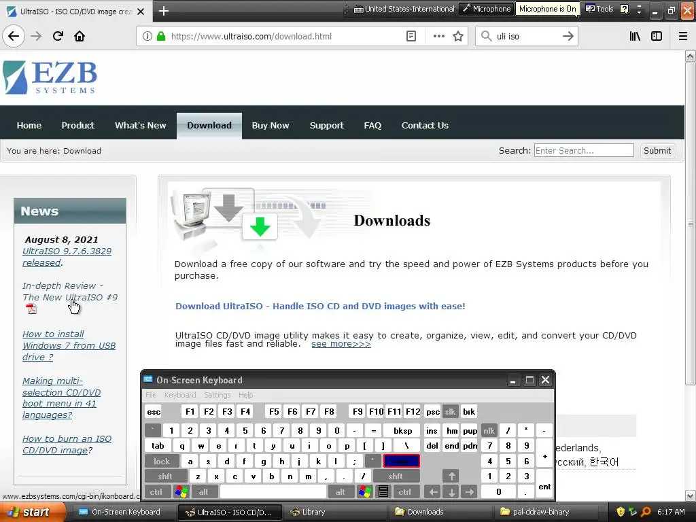Reload the page with refresh icon
Screen dimensions: 696x522
coord(58,37)
